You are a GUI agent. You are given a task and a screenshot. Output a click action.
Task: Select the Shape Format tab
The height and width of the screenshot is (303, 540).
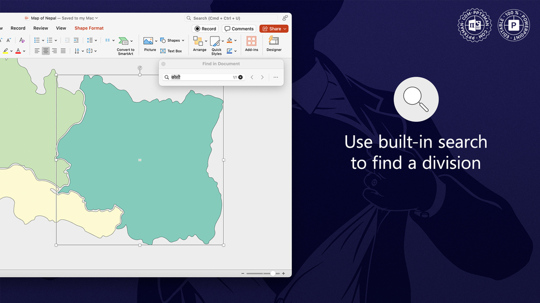click(x=89, y=28)
